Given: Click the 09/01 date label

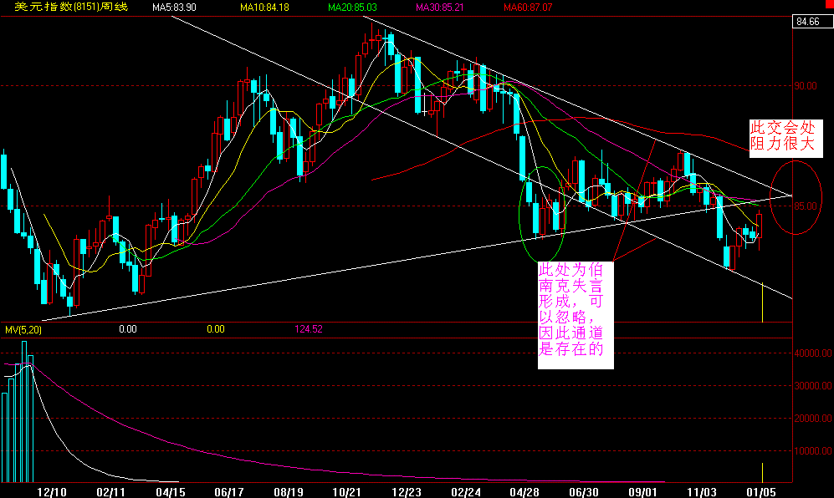Looking at the screenshot, I should 642,492.
